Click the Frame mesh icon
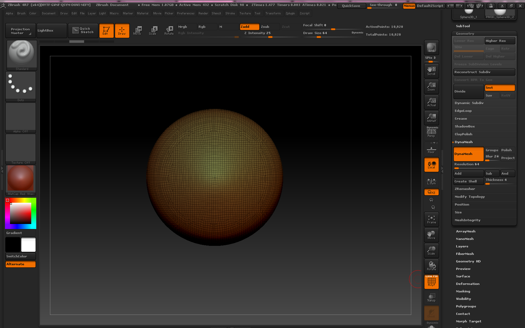Viewport: 525px width, 328px height. point(431,219)
